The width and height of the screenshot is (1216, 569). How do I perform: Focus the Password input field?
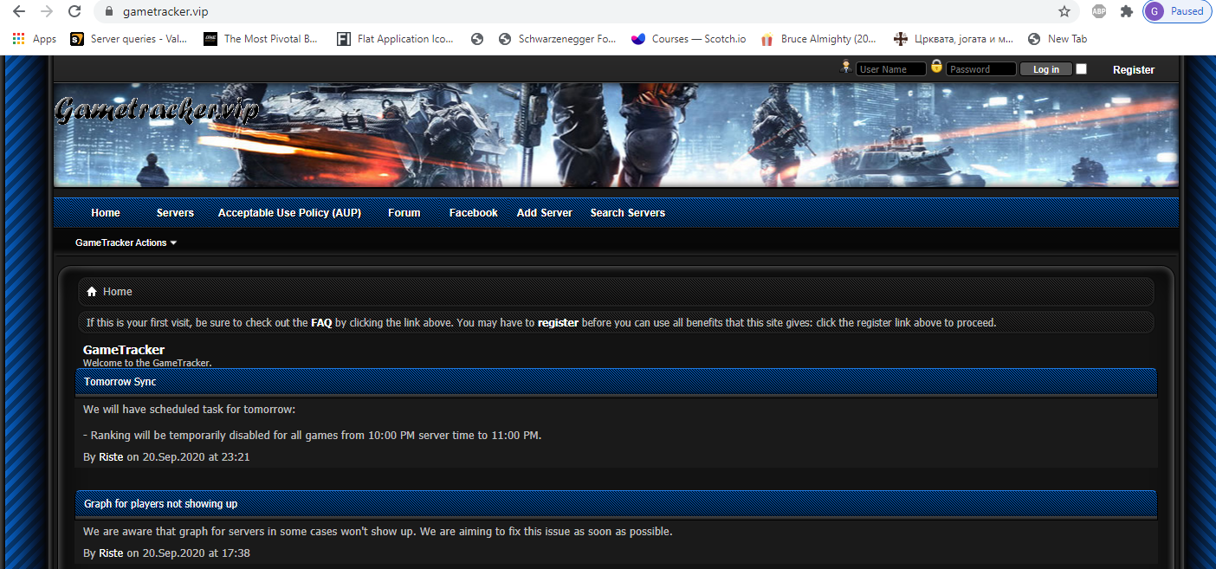pyautogui.click(x=980, y=69)
